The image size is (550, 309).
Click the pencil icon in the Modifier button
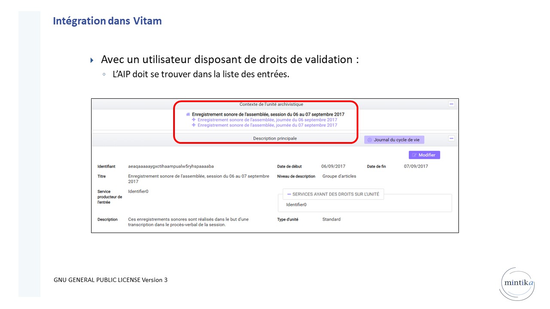click(414, 155)
